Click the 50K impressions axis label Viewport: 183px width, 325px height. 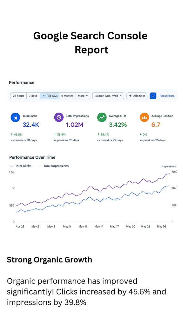click(174, 188)
